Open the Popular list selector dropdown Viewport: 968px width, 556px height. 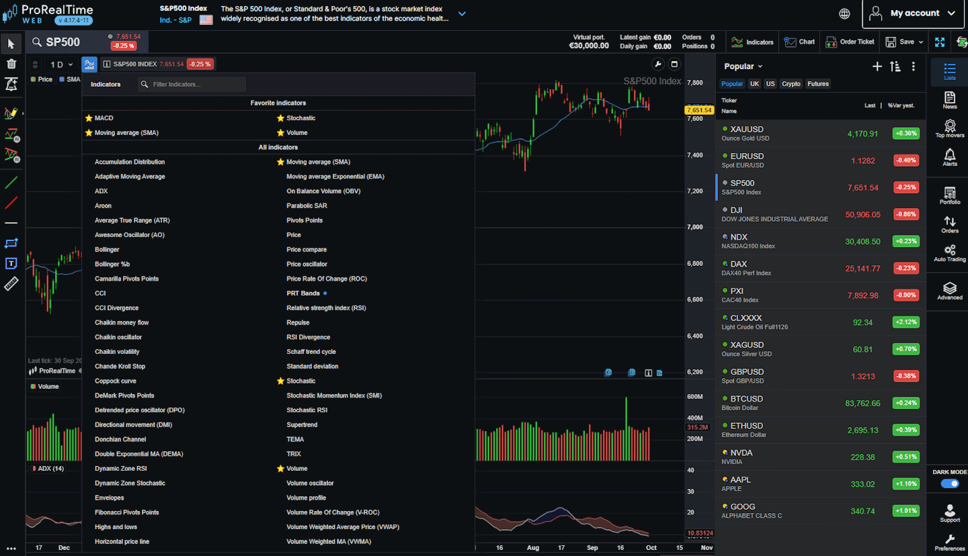pos(743,66)
